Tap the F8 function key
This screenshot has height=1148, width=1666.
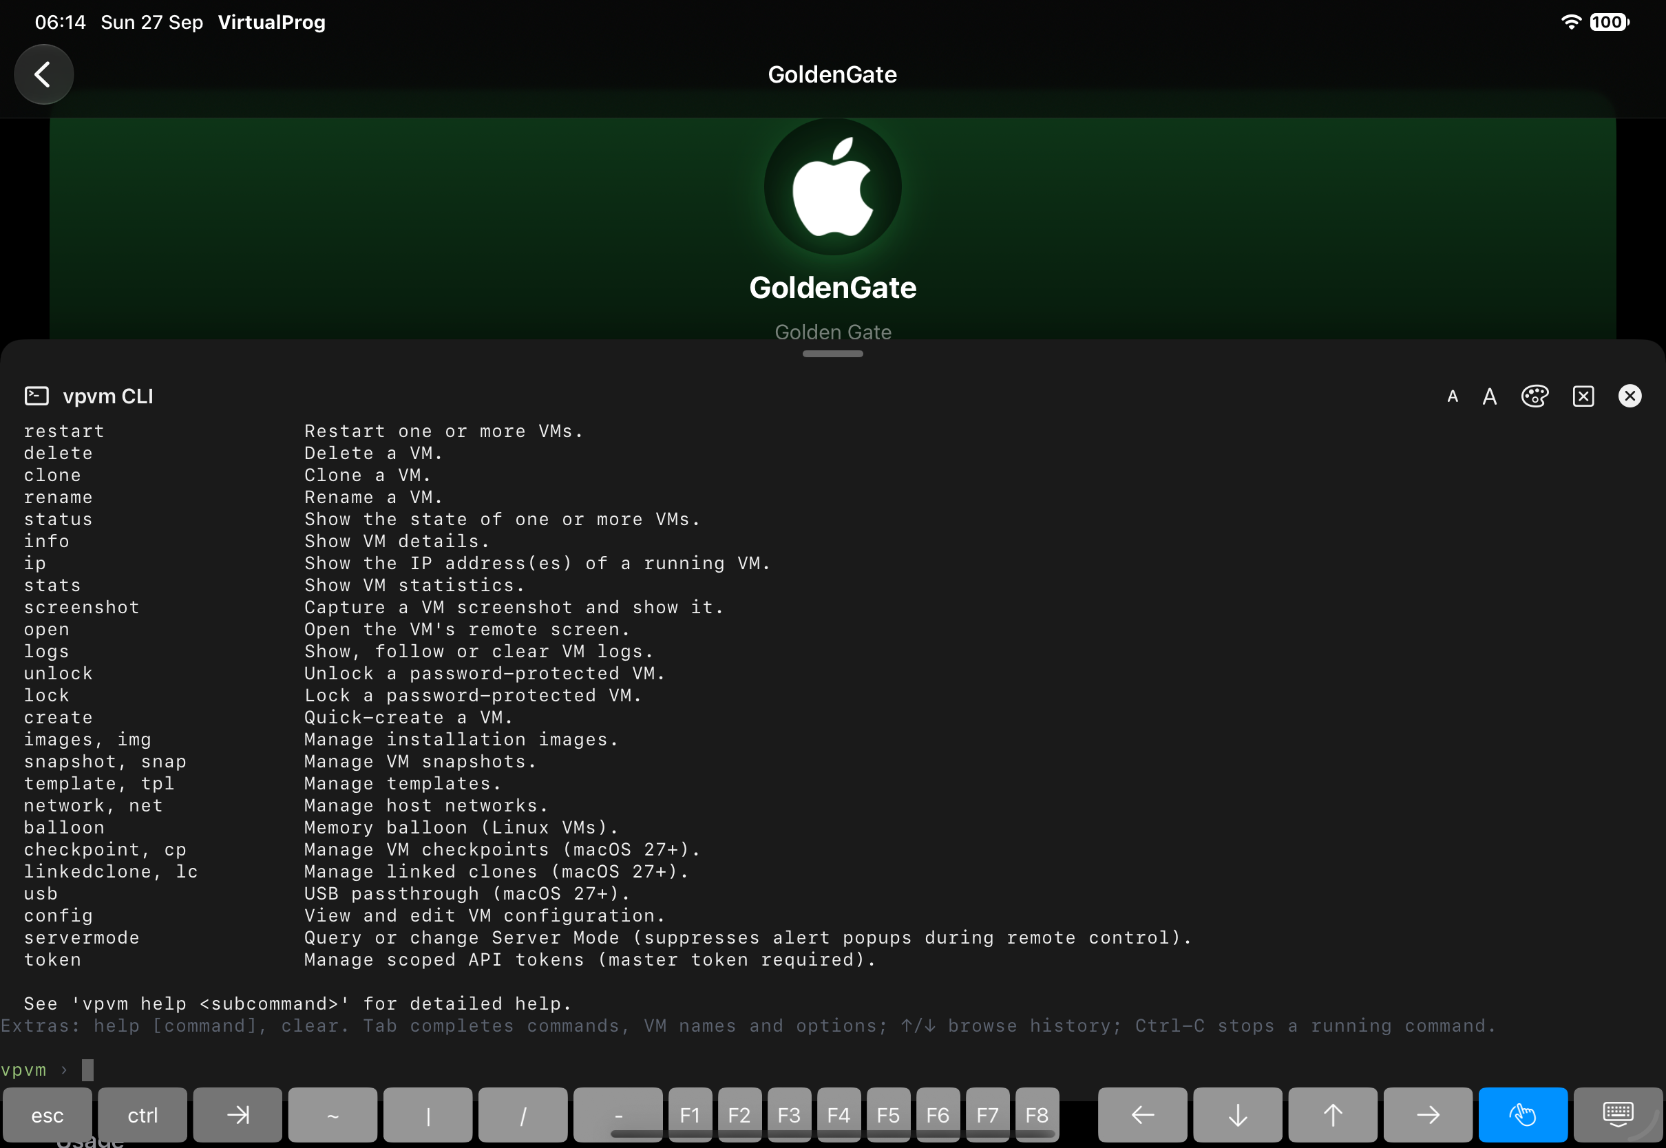[x=1037, y=1115]
